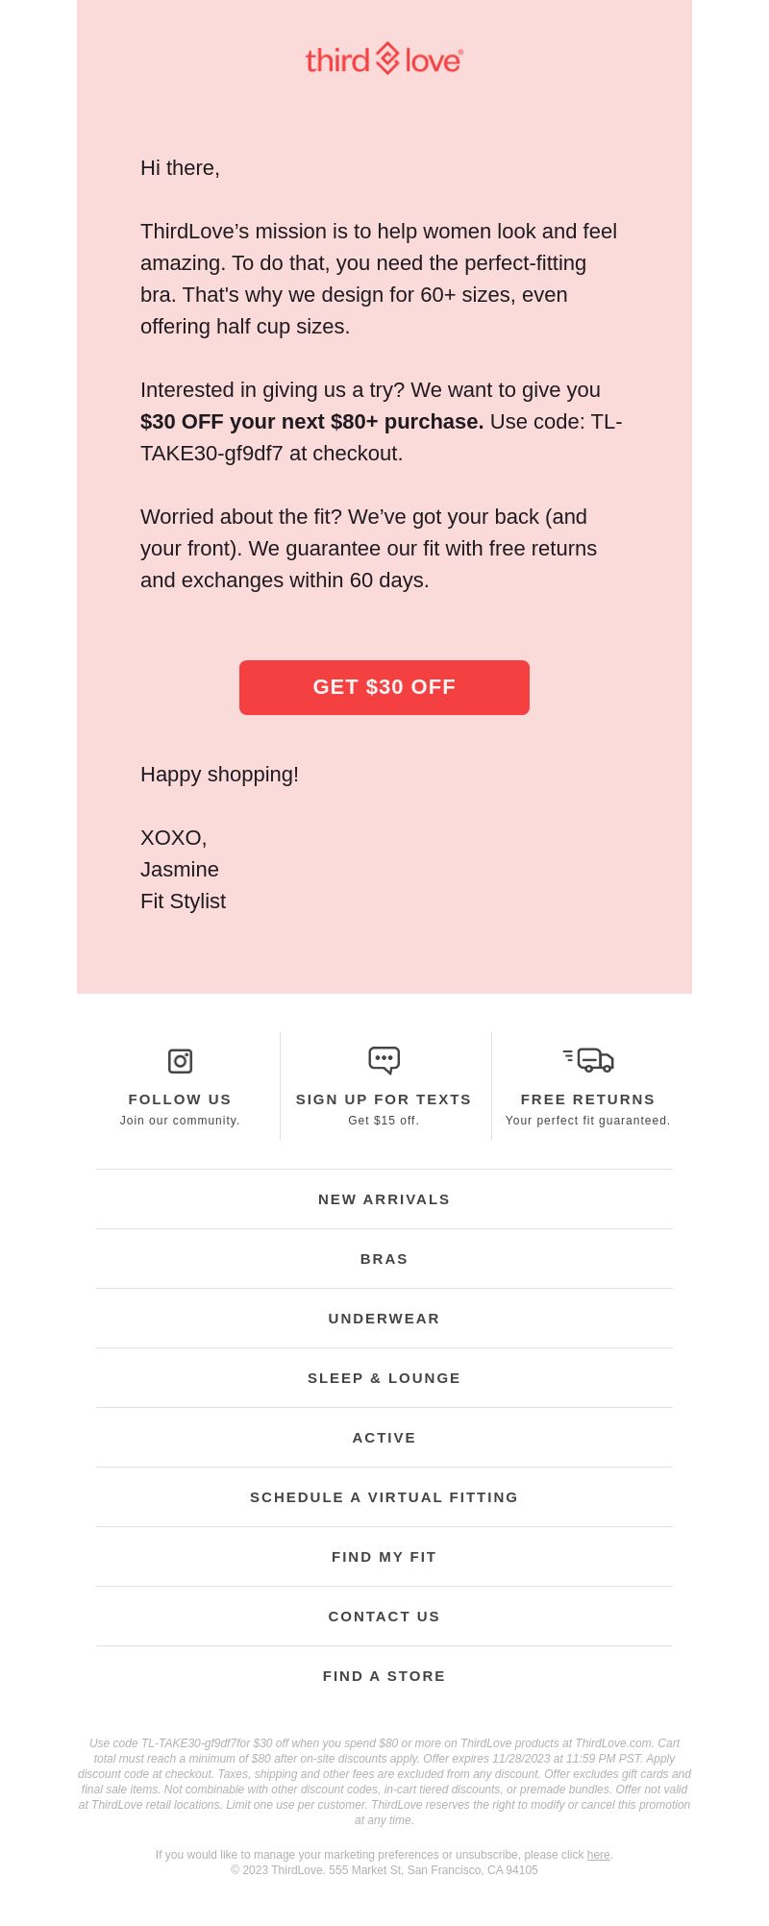Viewport: 769px width, 1926px height.
Task: Click the chat bubble text signup icon
Action: coord(384,1060)
